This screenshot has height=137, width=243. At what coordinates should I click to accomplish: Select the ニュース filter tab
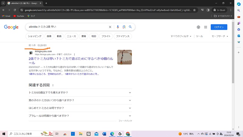71,36
